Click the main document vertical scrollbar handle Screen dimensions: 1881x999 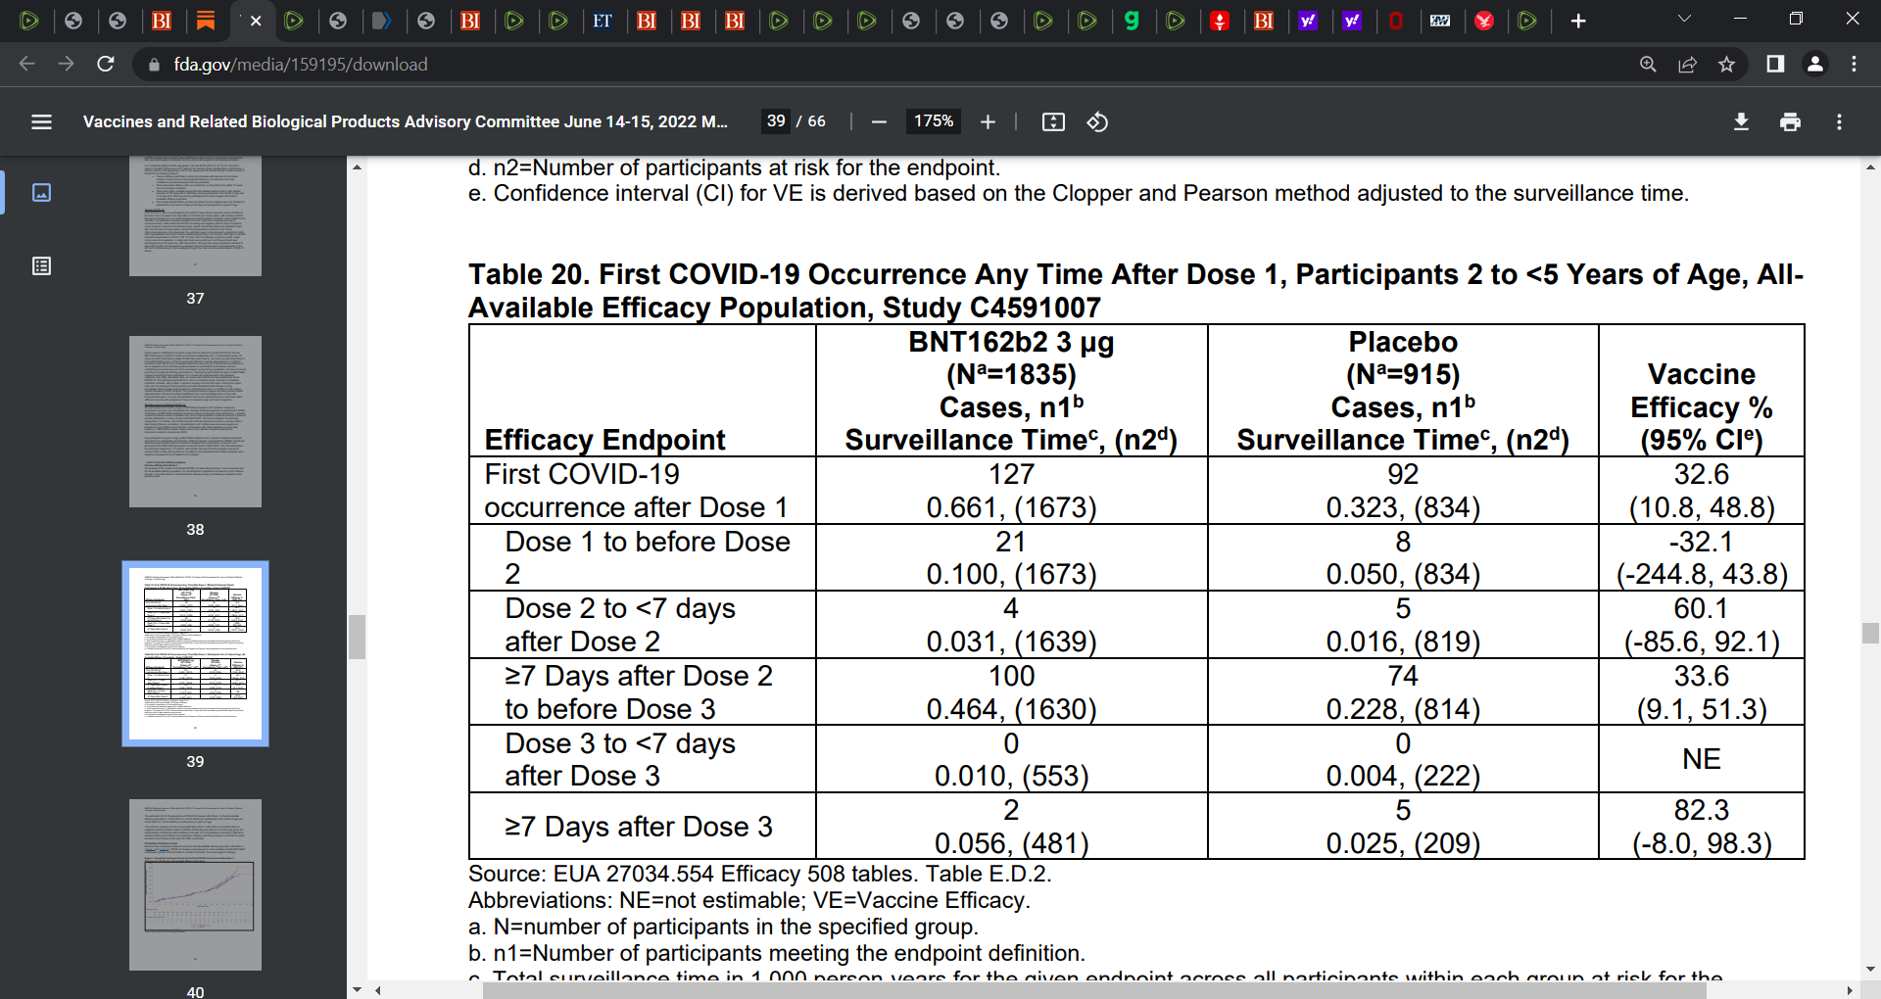1870,633
